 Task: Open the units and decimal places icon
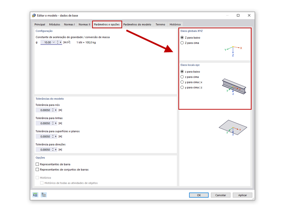point(35,195)
